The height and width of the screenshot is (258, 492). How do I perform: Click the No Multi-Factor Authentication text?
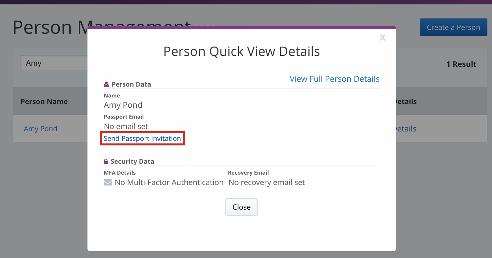click(169, 183)
